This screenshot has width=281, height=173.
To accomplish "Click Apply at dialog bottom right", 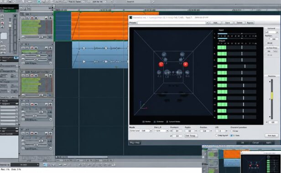I will coord(269,143).
